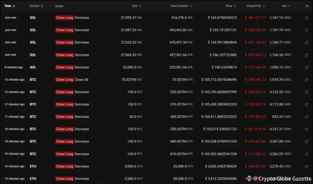Click the Close Long badge on the last ETH row
The height and width of the screenshot is (184, 313).
[x=64, y=178]
